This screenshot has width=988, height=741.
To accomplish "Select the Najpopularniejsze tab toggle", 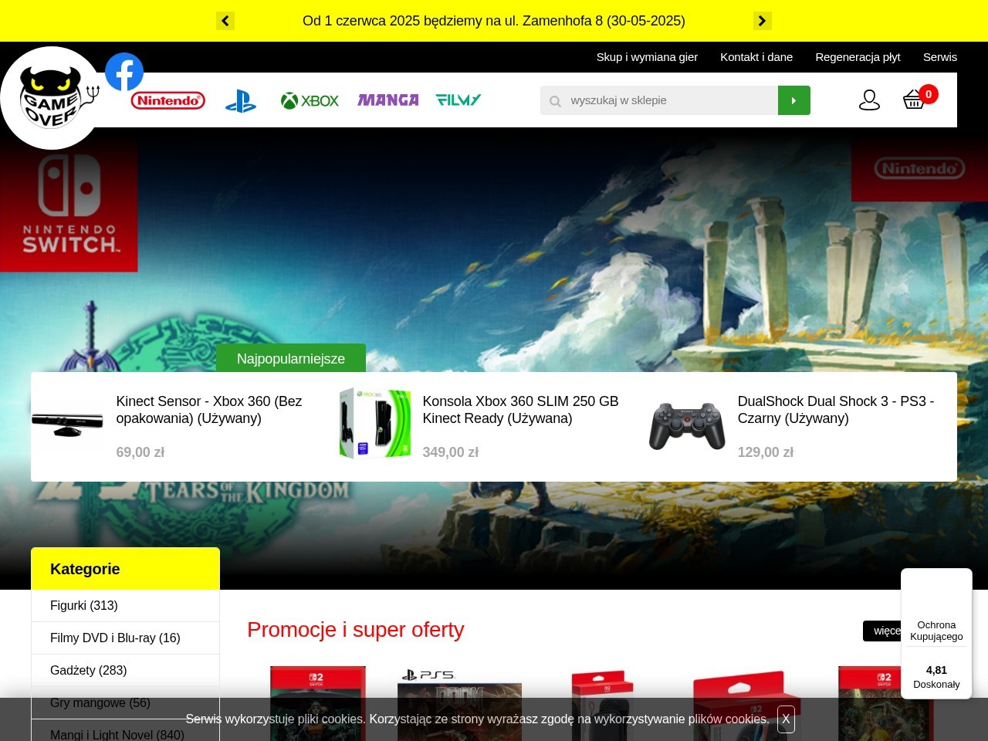I will point(291,358).
